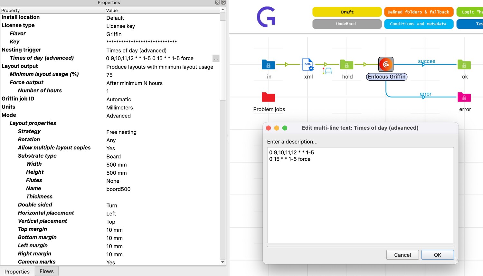Select the ok output folder icon
This screenshot has width=483, height=276.
point(464,65)
